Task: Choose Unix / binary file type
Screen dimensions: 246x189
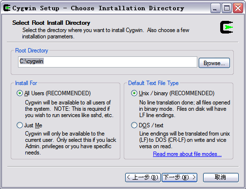Action: (134, 93)
